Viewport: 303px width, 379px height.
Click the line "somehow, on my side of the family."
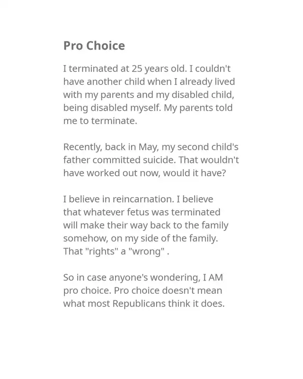141,238
